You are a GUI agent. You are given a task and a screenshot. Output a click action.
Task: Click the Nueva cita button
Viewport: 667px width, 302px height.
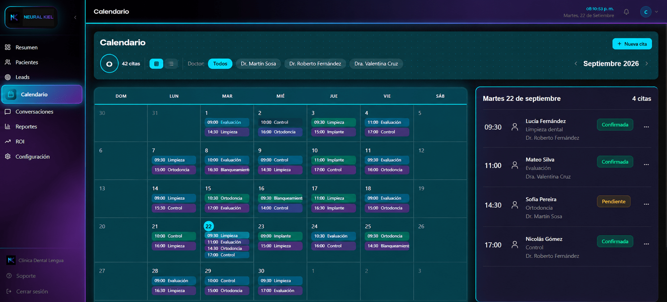pos(632,44)
